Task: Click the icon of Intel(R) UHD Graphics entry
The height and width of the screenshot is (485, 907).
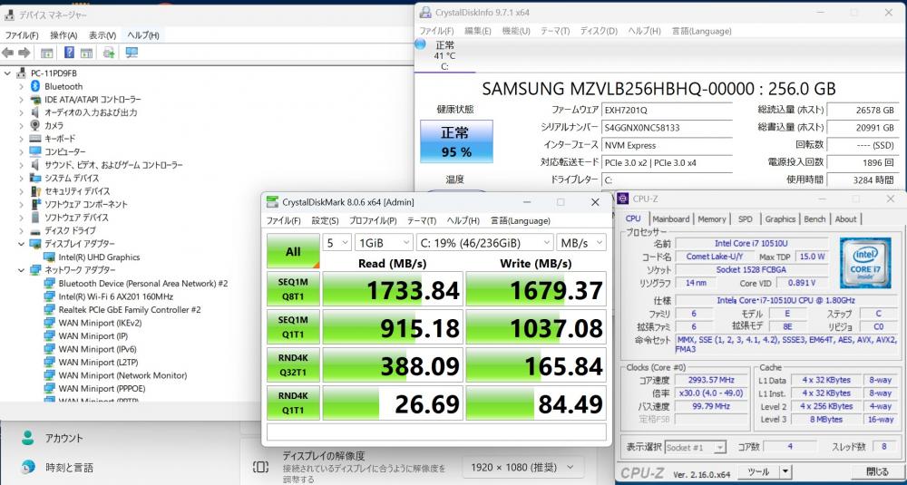Action: [x=49, y=257]
